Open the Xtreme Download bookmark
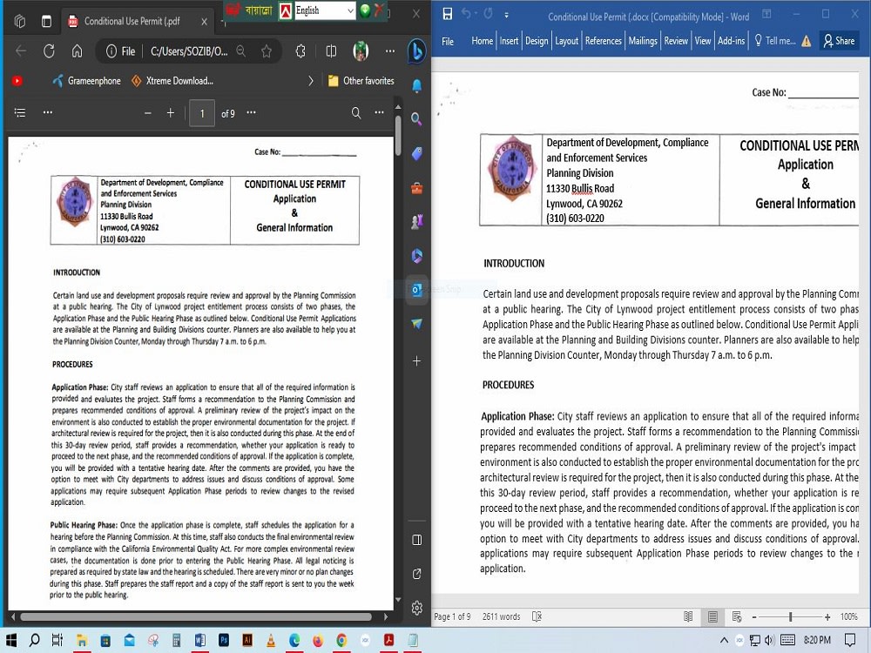Viewport: 871px width, 653px height. tap(172, 81)
